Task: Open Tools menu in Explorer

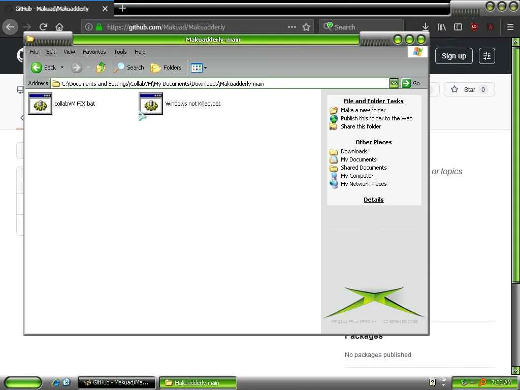Action: [x=120, y=52]
